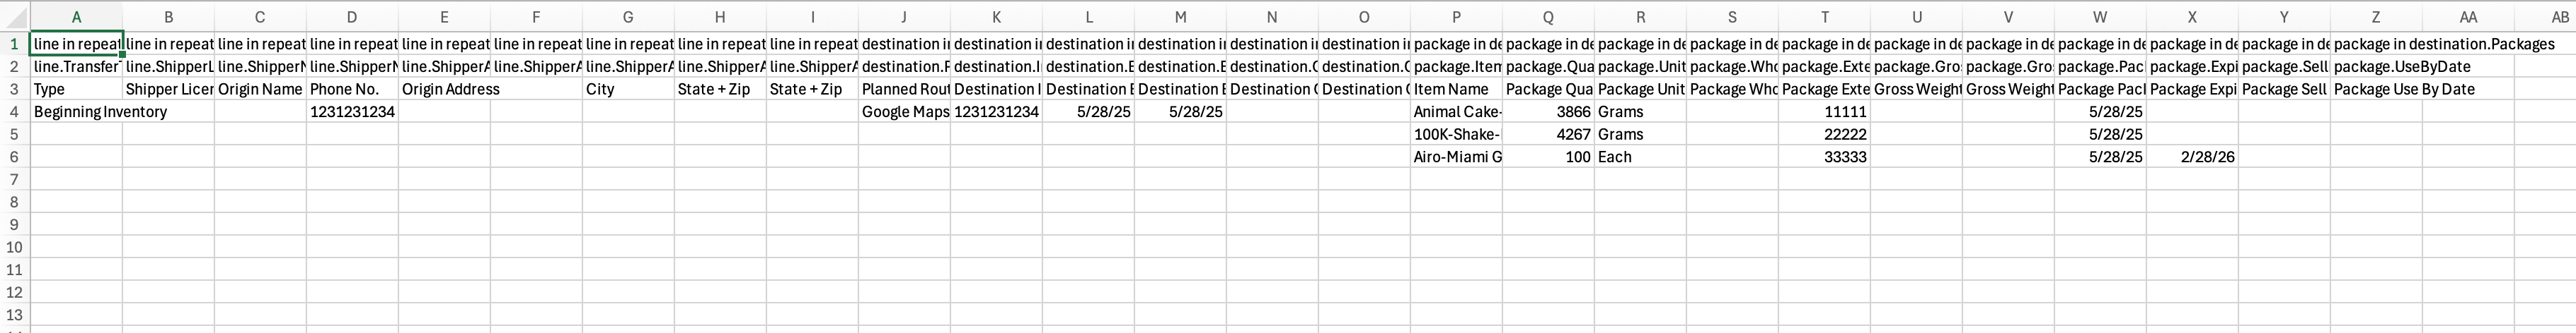Click the 'Each' unit cell
Viewport: 2576px width, 333px height.
[x=1640, y=157]
